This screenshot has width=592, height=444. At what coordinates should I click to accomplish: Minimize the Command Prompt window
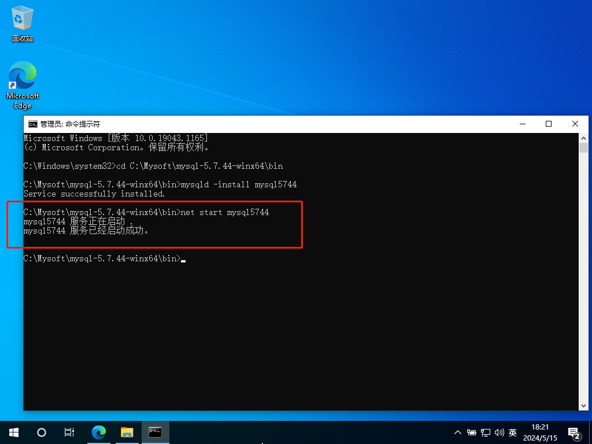point(522,124)
